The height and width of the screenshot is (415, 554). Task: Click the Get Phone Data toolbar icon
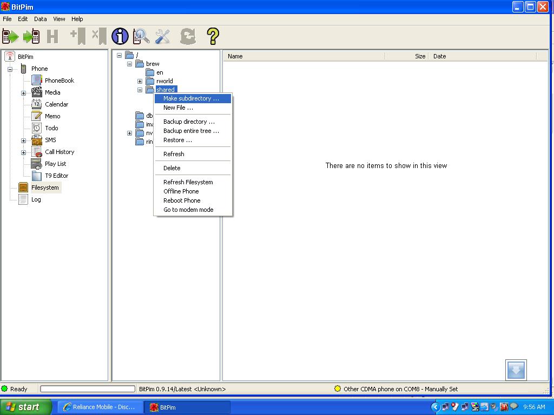click(10, 36)
